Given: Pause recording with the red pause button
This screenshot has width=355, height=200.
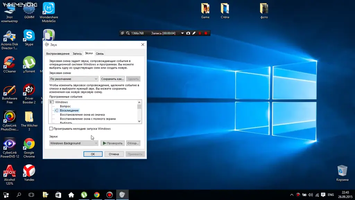Looking at the screenshot, I should (200, 33).
